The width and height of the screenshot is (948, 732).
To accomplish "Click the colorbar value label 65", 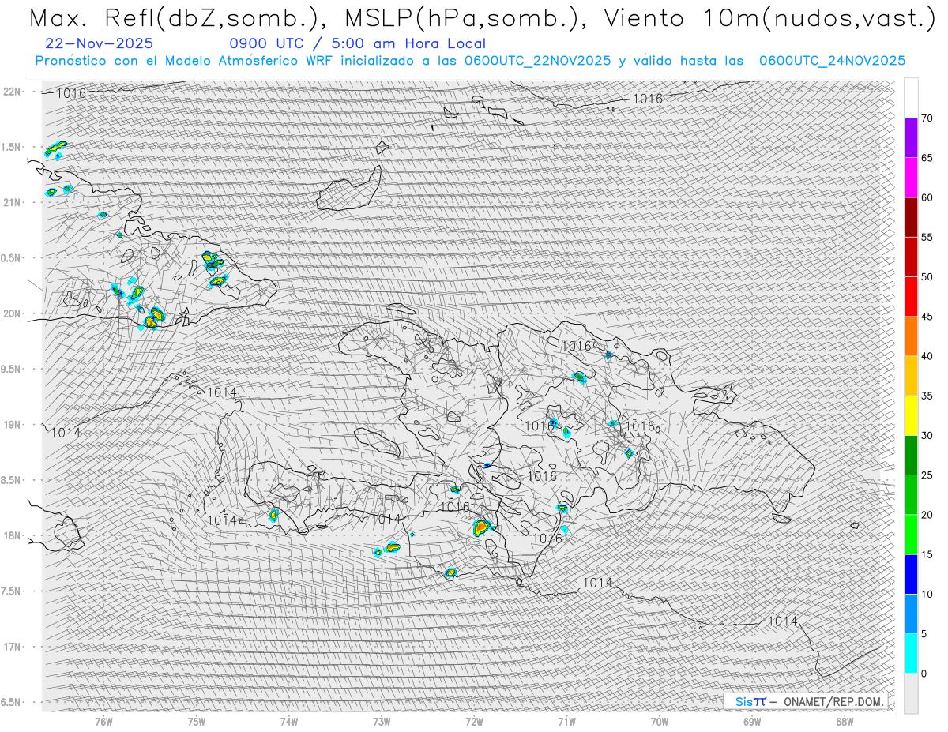I will pos(927,158).
